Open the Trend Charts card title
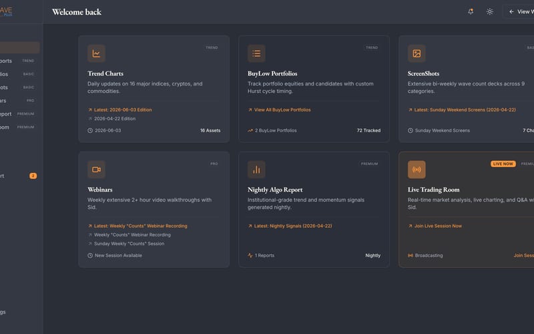 click(105, 73)
